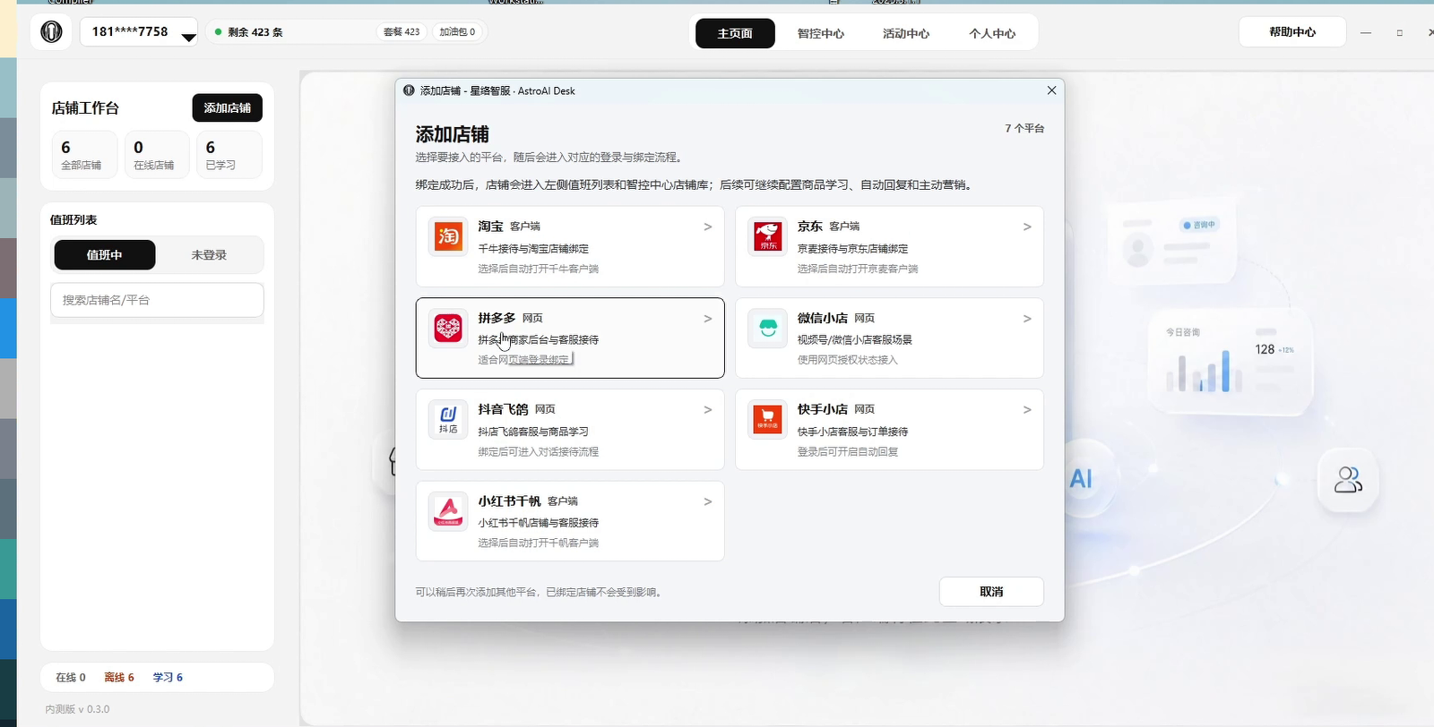This screenshot has height=727, width=1434.
Task: Select the 拼多多 网页 platform title
Action: pyautogui.click(x=510, y=318)
